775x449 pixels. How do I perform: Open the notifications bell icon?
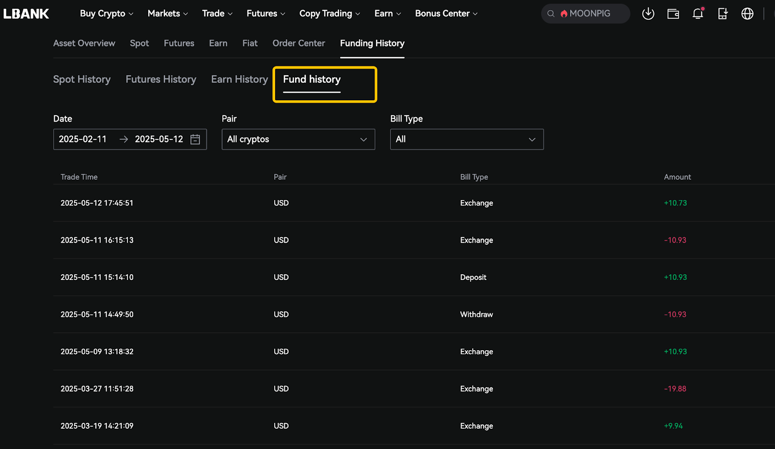point(698,14)
